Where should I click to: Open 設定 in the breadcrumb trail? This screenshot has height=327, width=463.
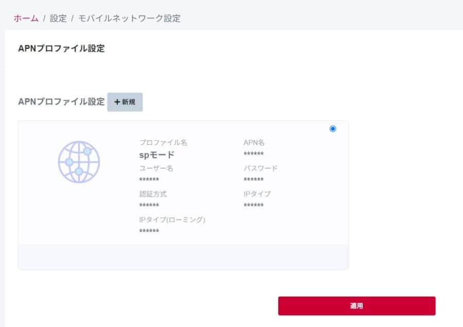coord(58,19)
